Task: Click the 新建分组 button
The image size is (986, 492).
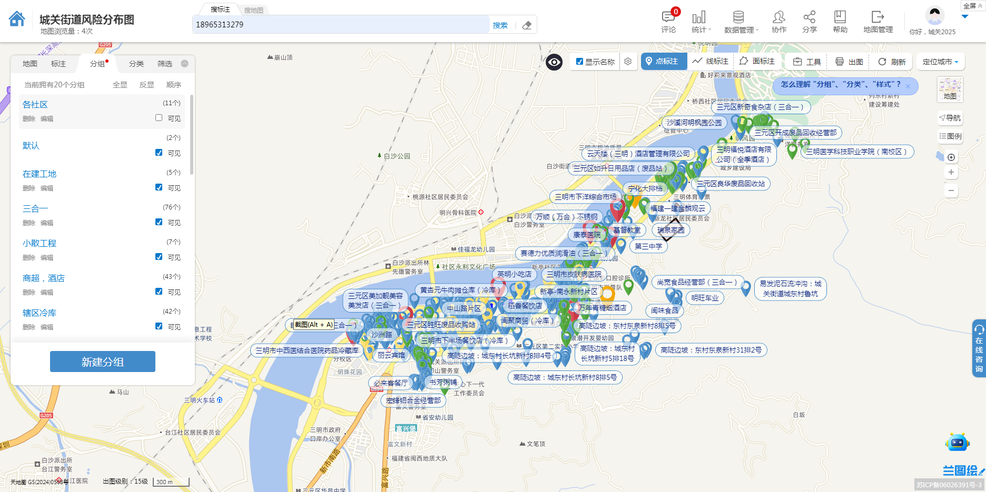Action: pos(103,362)
